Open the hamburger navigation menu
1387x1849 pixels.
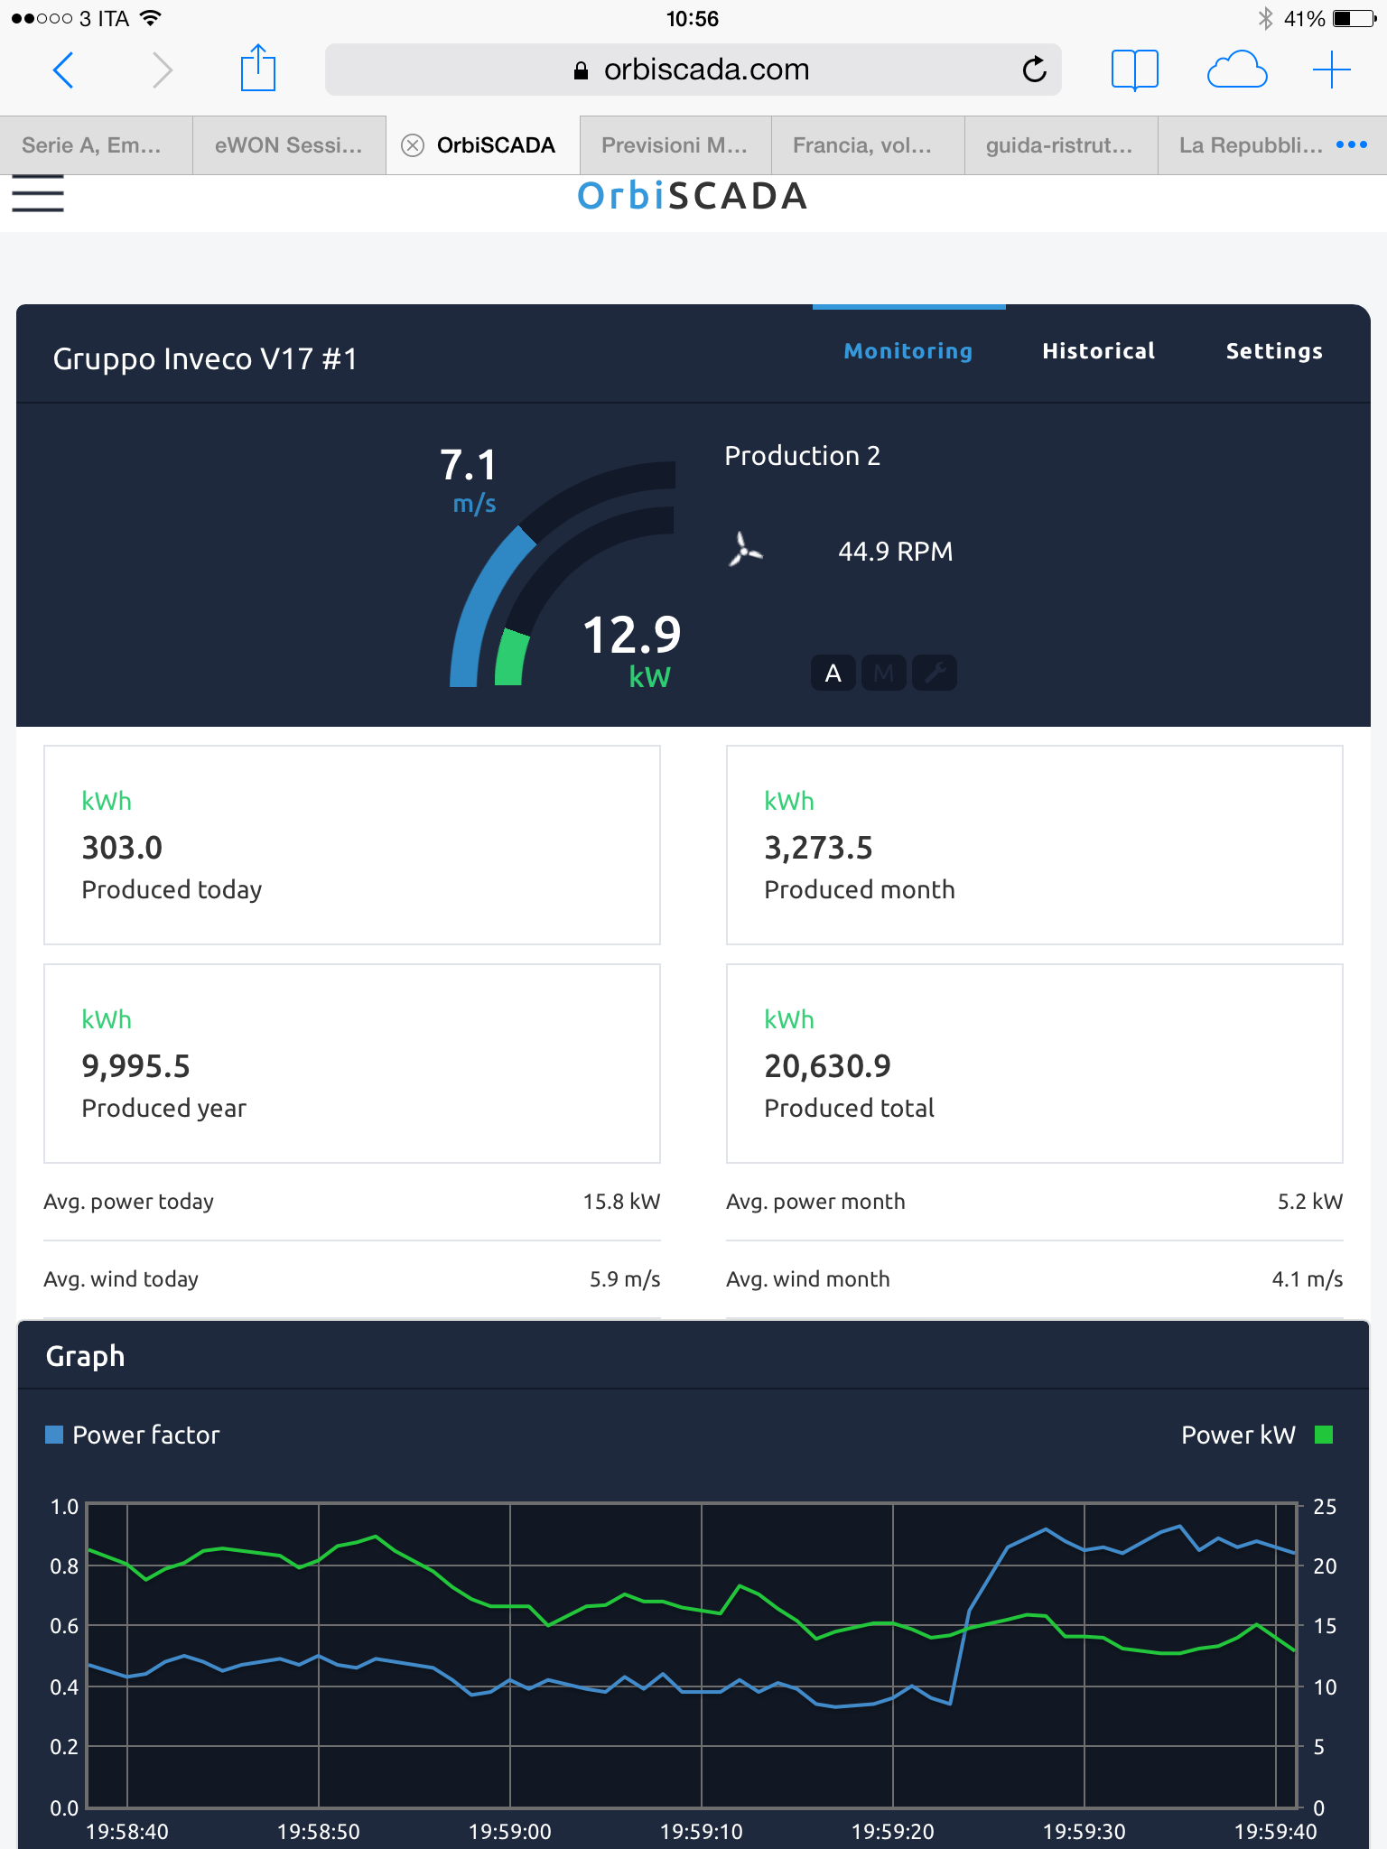coord(38,194)
